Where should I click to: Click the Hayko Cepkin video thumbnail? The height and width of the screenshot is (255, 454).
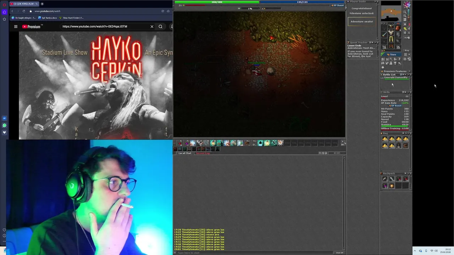[x=96, y=86]
